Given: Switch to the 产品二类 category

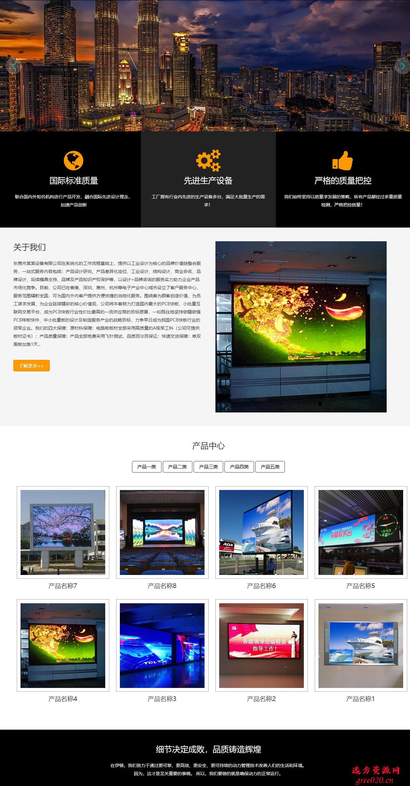Looking at the screenshot, I should [177, 467].
